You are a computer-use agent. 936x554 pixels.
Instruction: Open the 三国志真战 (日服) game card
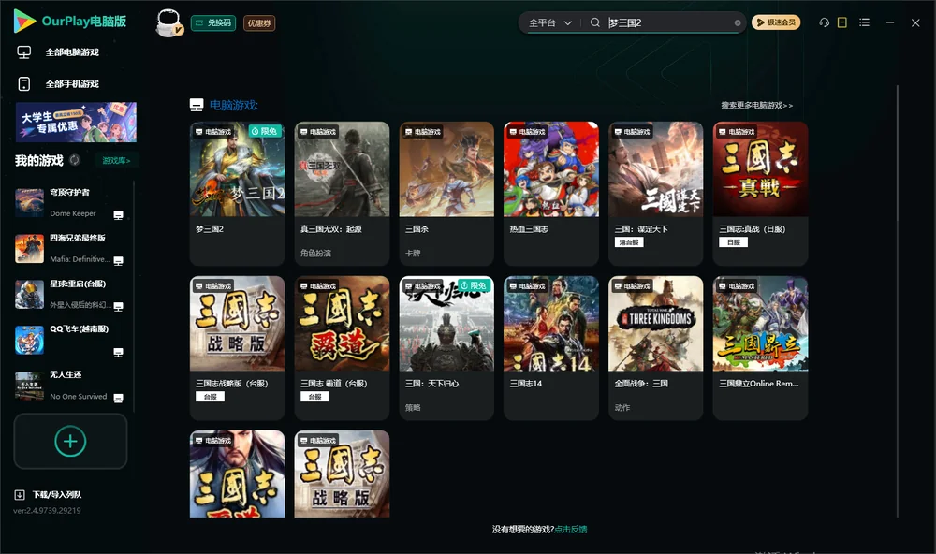click(x=760, y=194)
